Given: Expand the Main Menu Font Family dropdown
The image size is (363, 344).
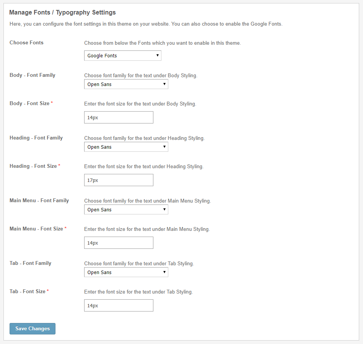Looking at the screenshot, I should click(126, 210).
